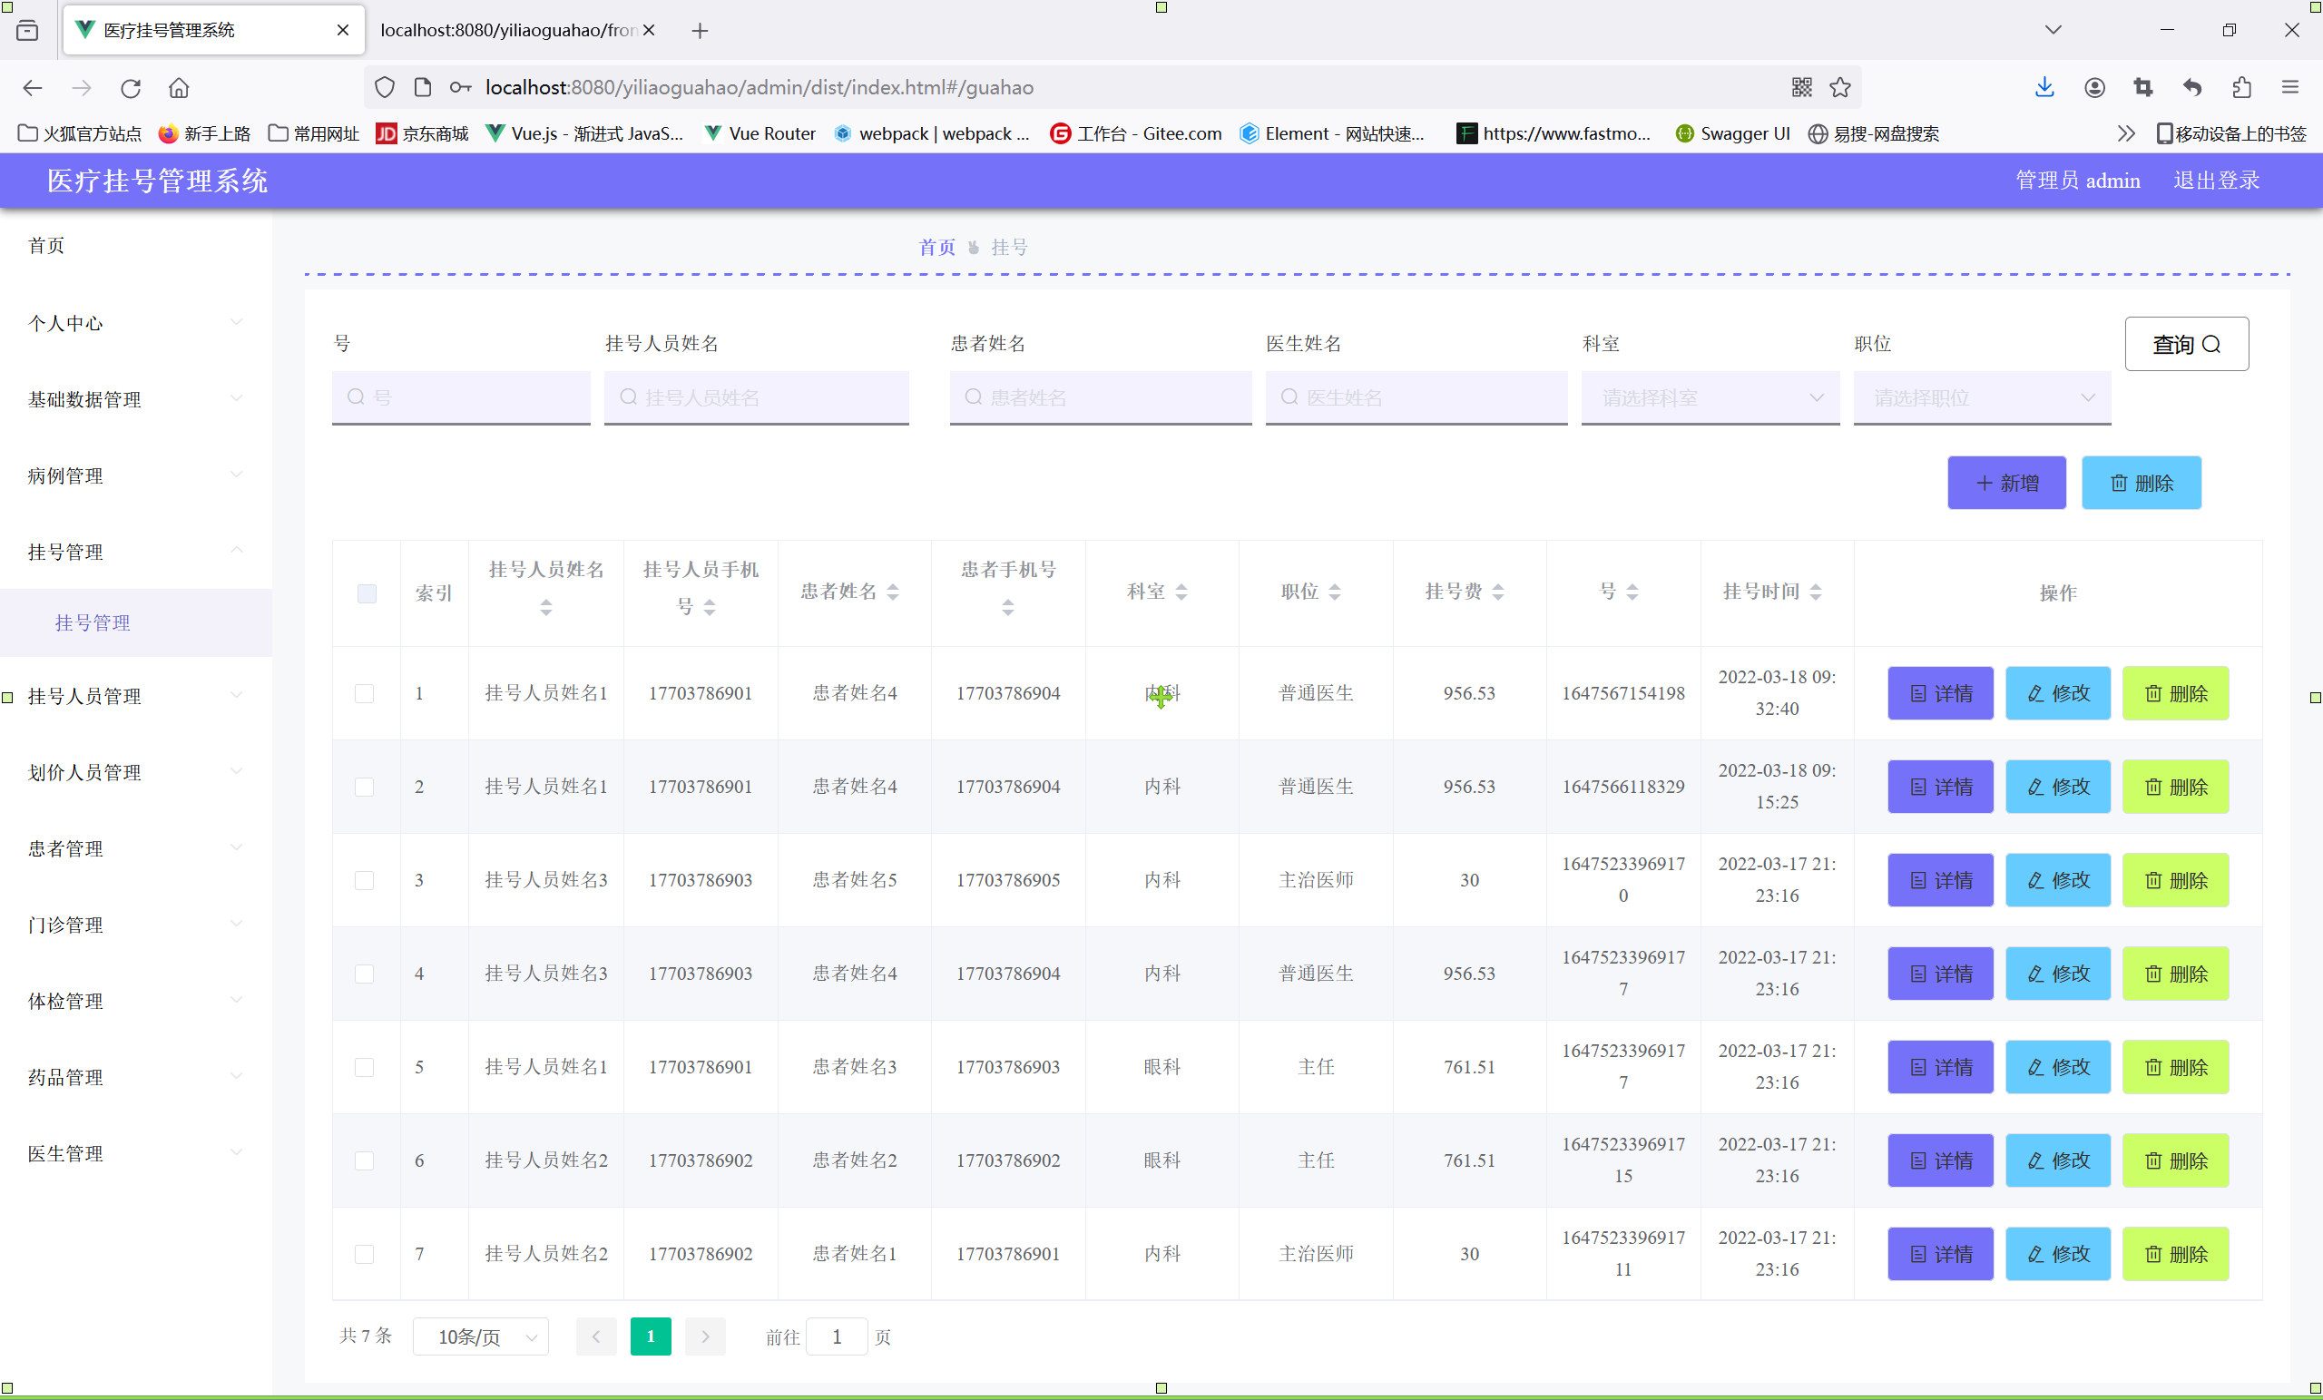The width and height of the screenshot is (2323, 1400).
Task: Click the Firefox home icon
Action: tap(178, 88)
